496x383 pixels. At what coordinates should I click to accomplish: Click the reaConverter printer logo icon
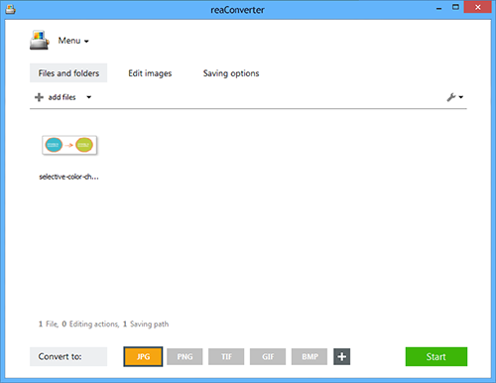[x=40, y=41]
